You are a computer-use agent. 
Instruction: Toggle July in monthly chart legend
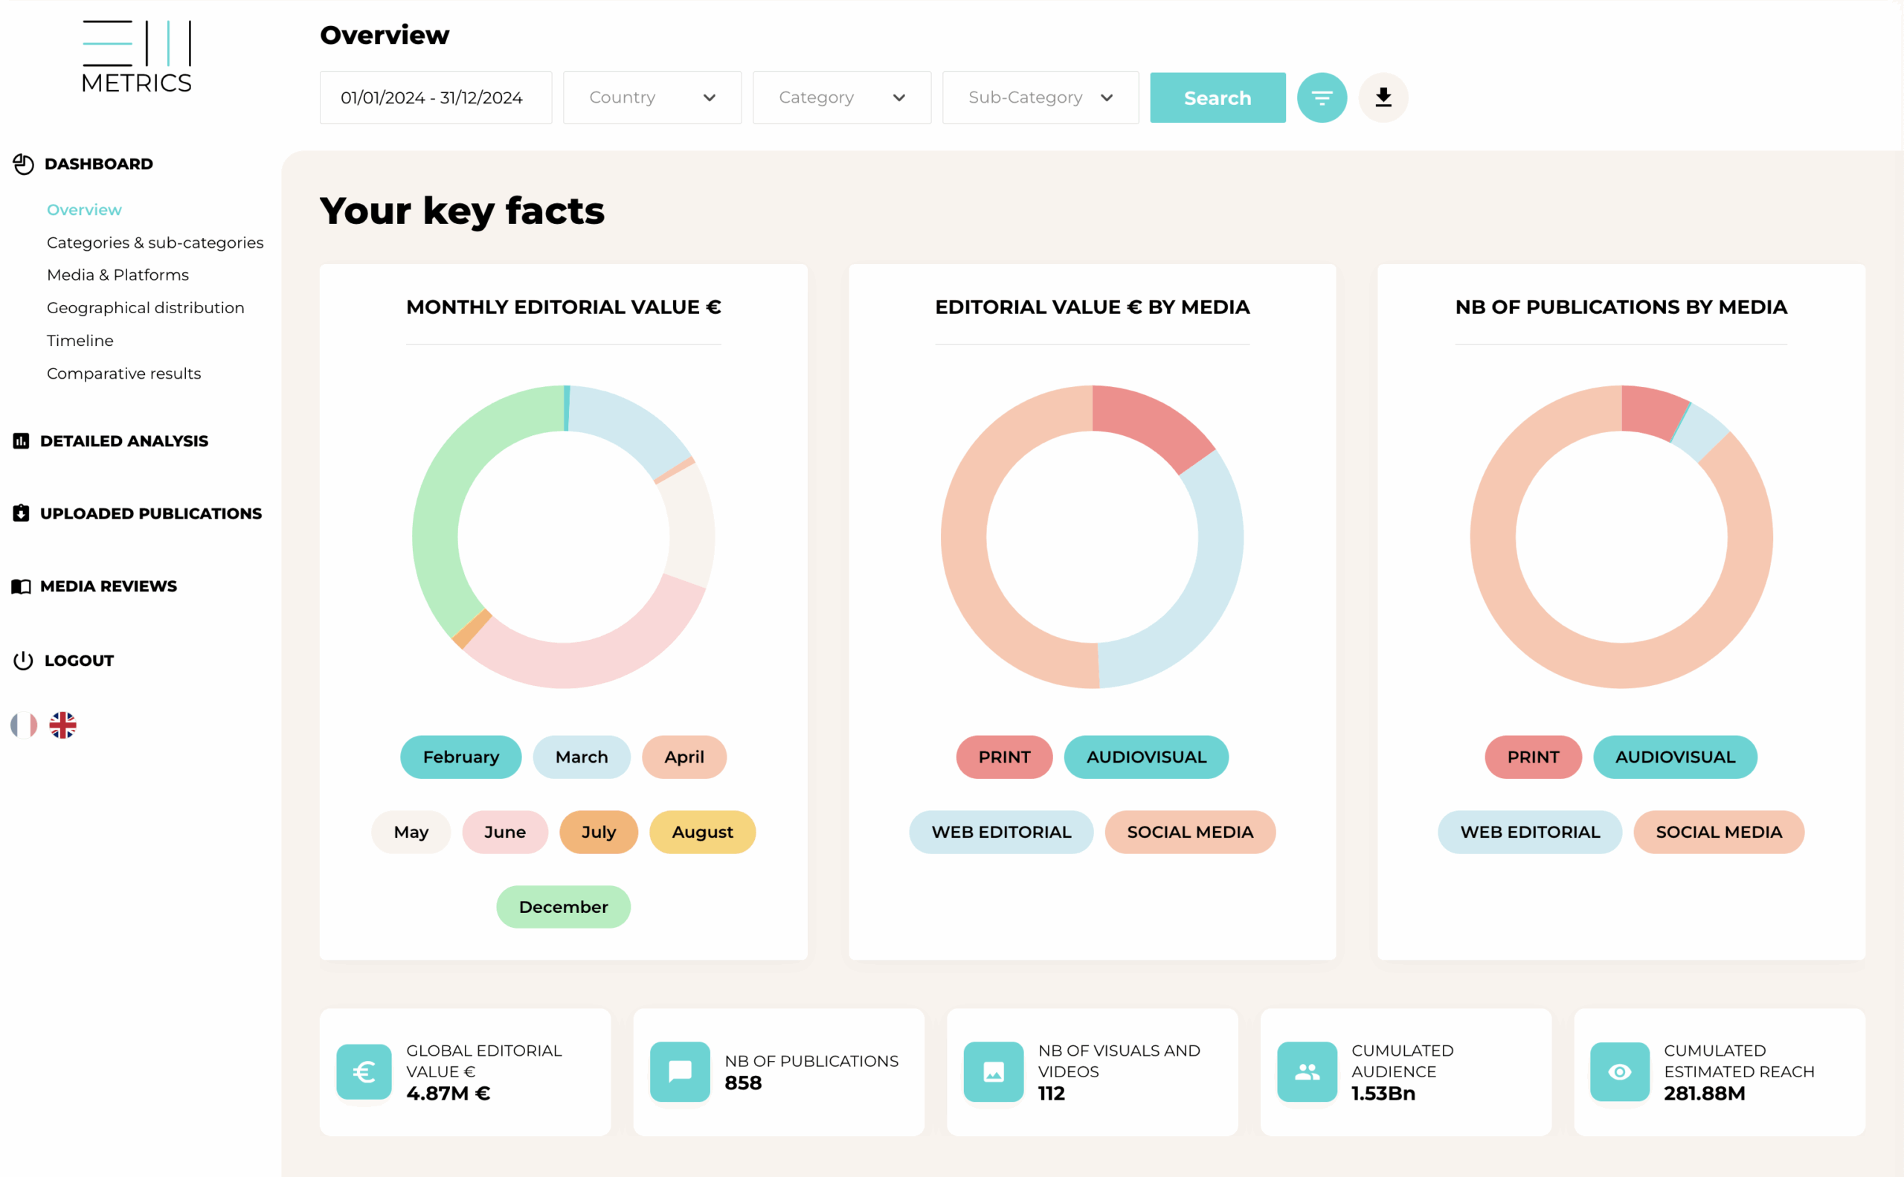click(x=599, y=832)
